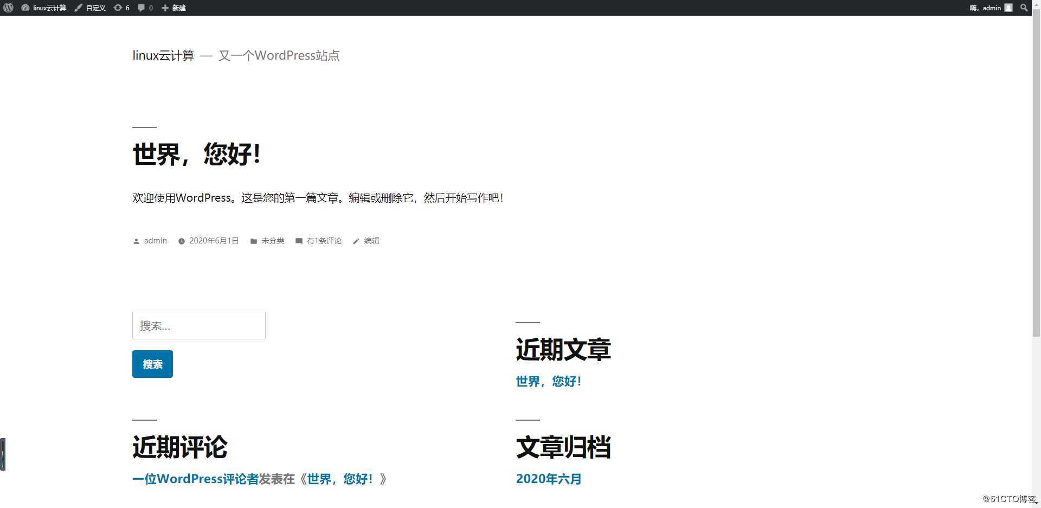1041x508 pixels.
Task: Click the 编辑 edit post link
Action: pyautogui.click(x=371, y=241)
